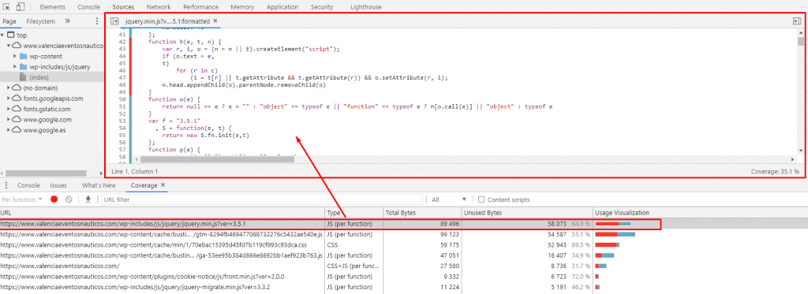This screenshot has width=808, height=294.
Task: Open the Elements panel tab
Action: (53, 7)
